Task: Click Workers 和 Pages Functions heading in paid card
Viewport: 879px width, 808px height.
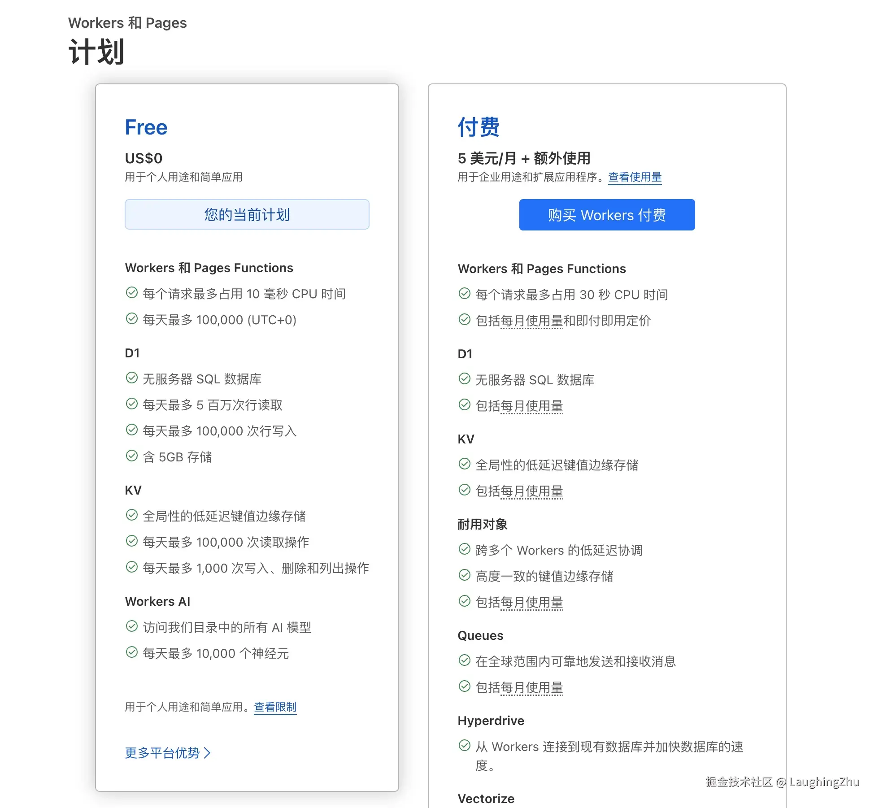Action: 542,269
